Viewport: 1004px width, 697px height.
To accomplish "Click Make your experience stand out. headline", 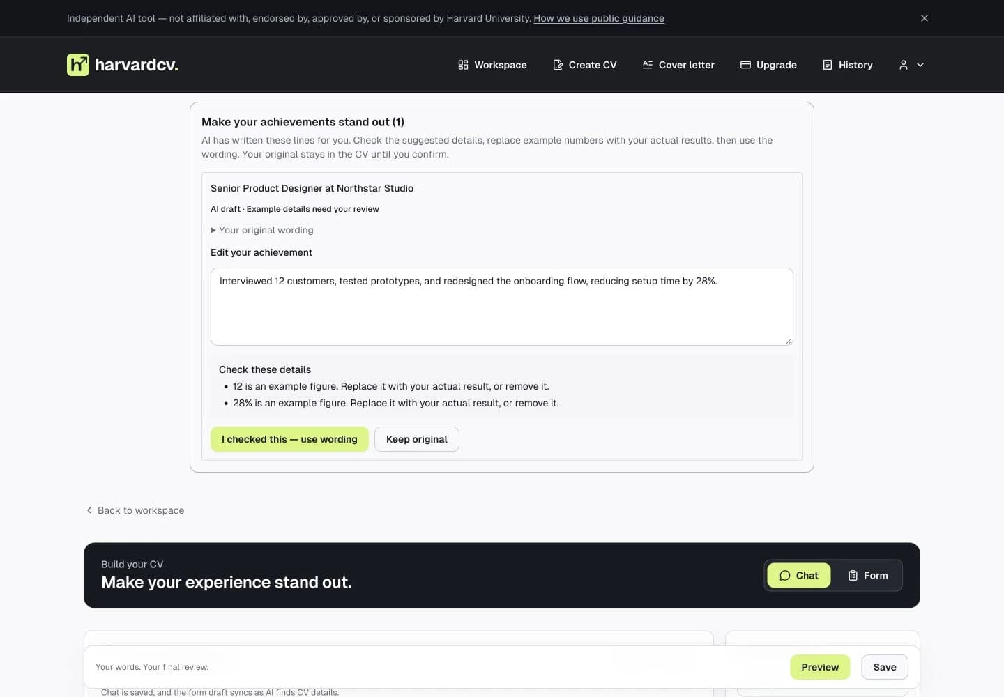I will tap(227, 582).
